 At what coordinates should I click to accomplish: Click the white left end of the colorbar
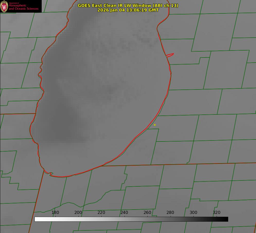point(37,219)
